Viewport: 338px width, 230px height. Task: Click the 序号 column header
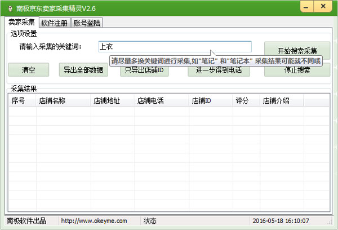point(21,101)
